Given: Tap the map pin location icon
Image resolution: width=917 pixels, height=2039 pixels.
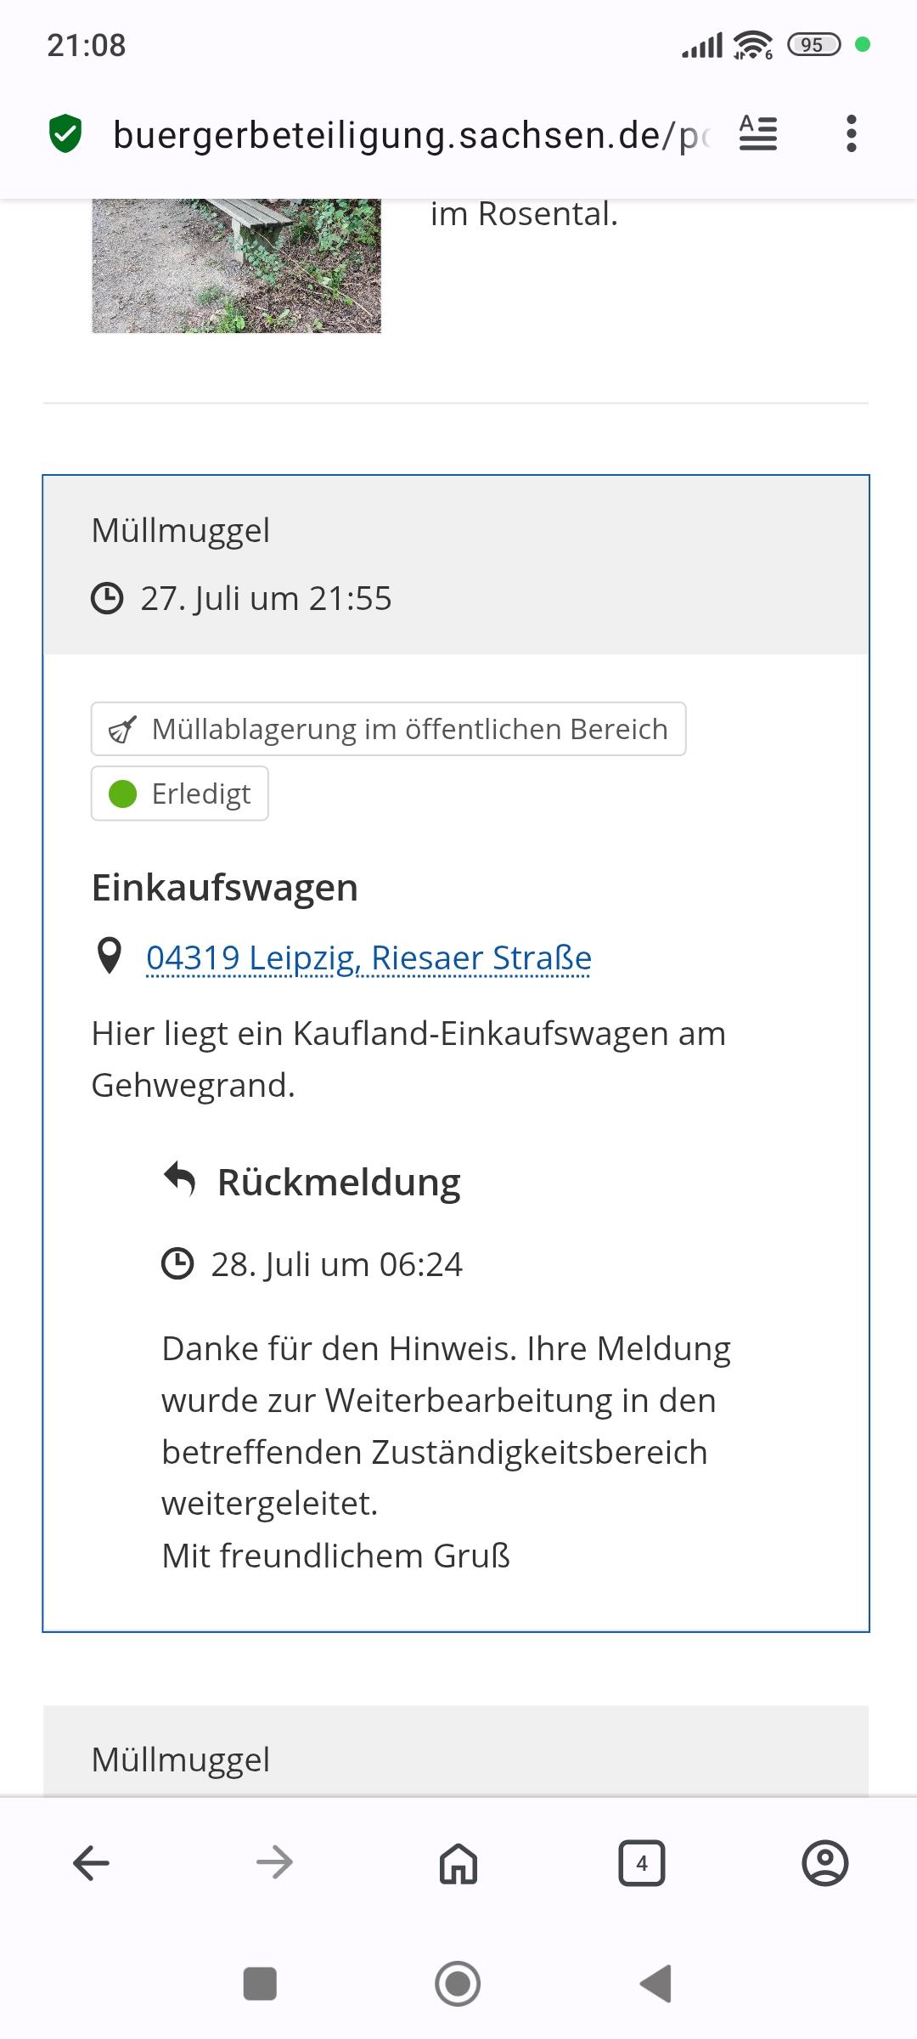Looking at the screenshot, I should (110, 956).
